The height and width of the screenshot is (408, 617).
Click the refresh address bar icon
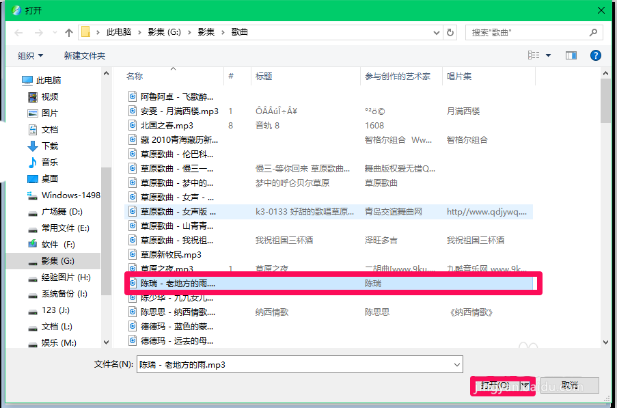click(x=449, y=31)
